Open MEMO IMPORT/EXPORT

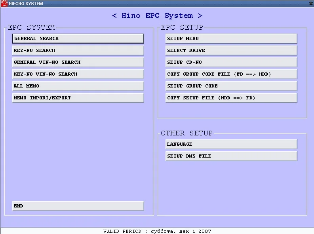click(78, 98)
